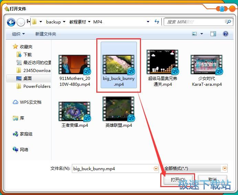Click the help question mark icon
The height and width of the screenshot is (195, 238).
(226, 34)
